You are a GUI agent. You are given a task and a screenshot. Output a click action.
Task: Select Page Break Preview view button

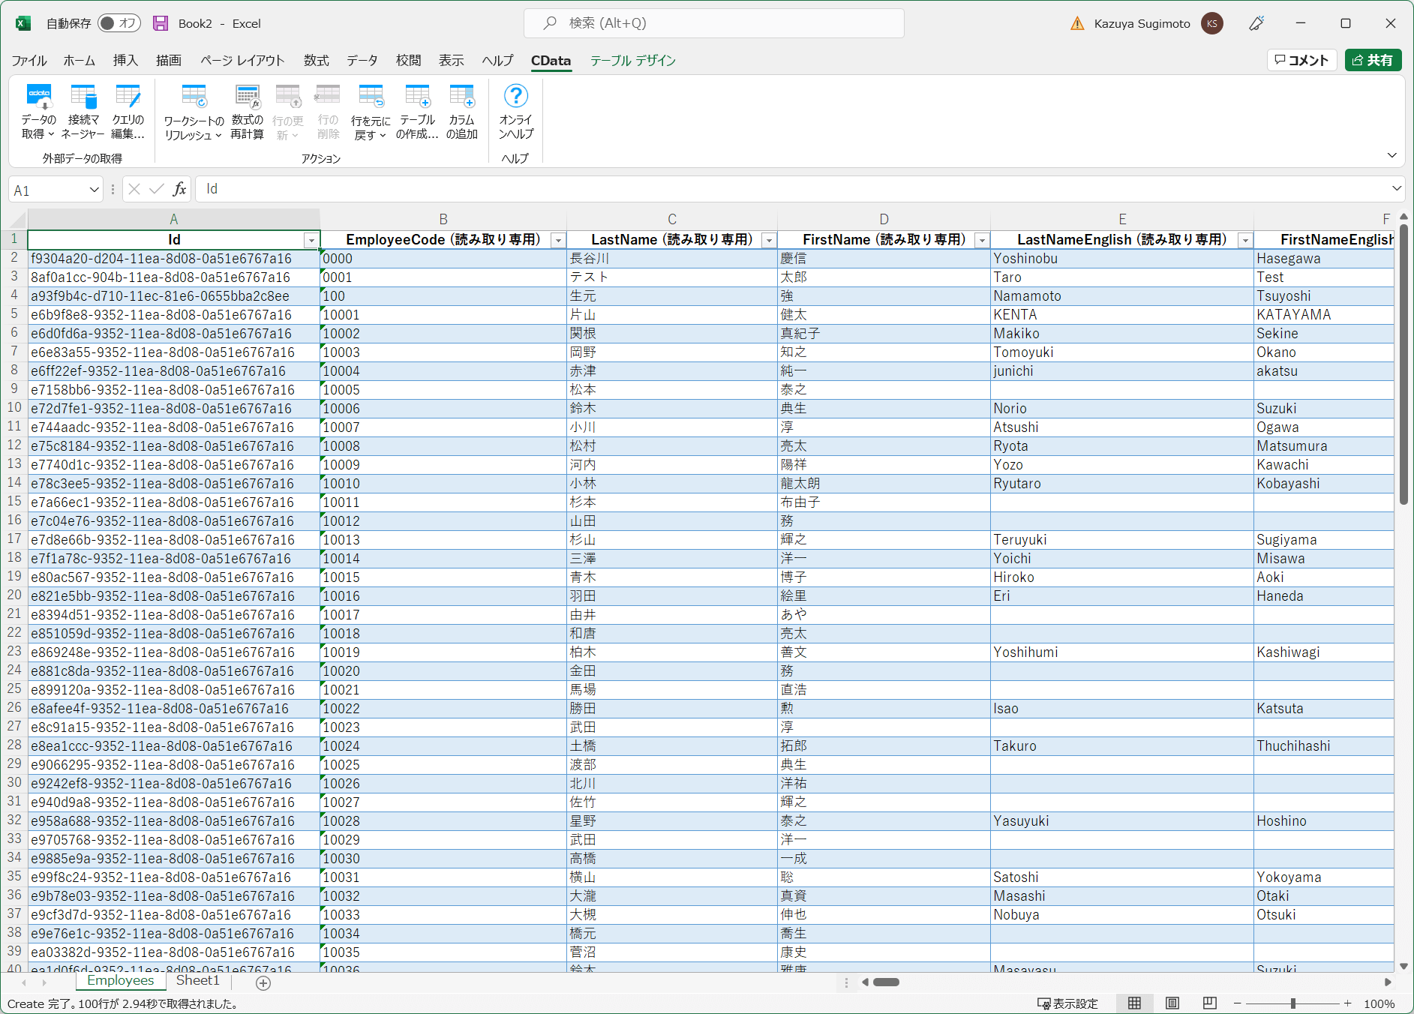click(x=1209, y=1003)
